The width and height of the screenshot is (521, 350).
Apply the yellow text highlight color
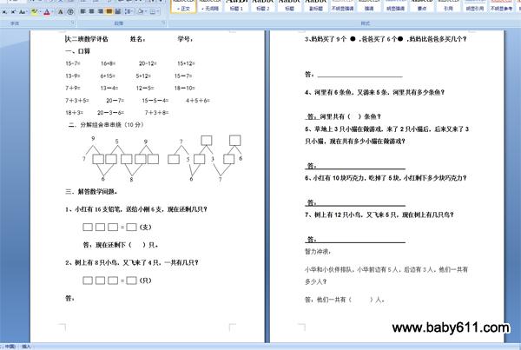click(x=34, y=12)
